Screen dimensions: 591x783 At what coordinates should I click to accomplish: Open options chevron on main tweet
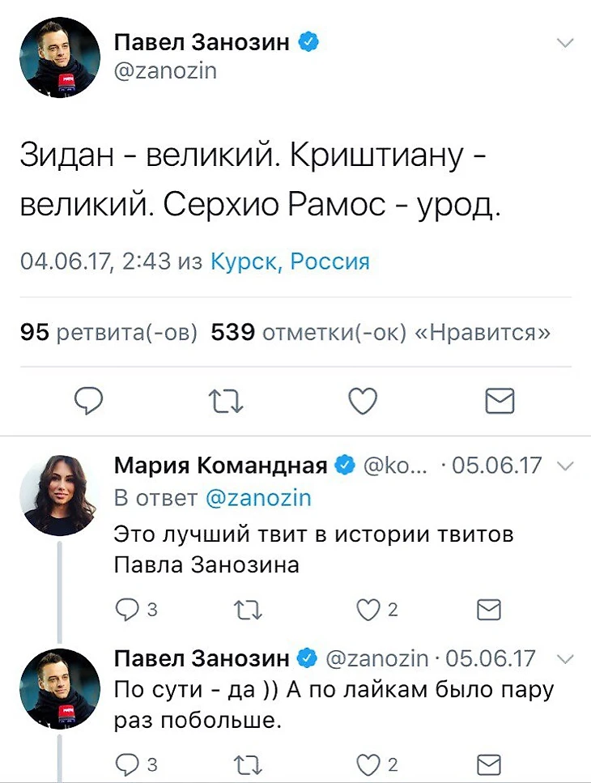point(566,43)
